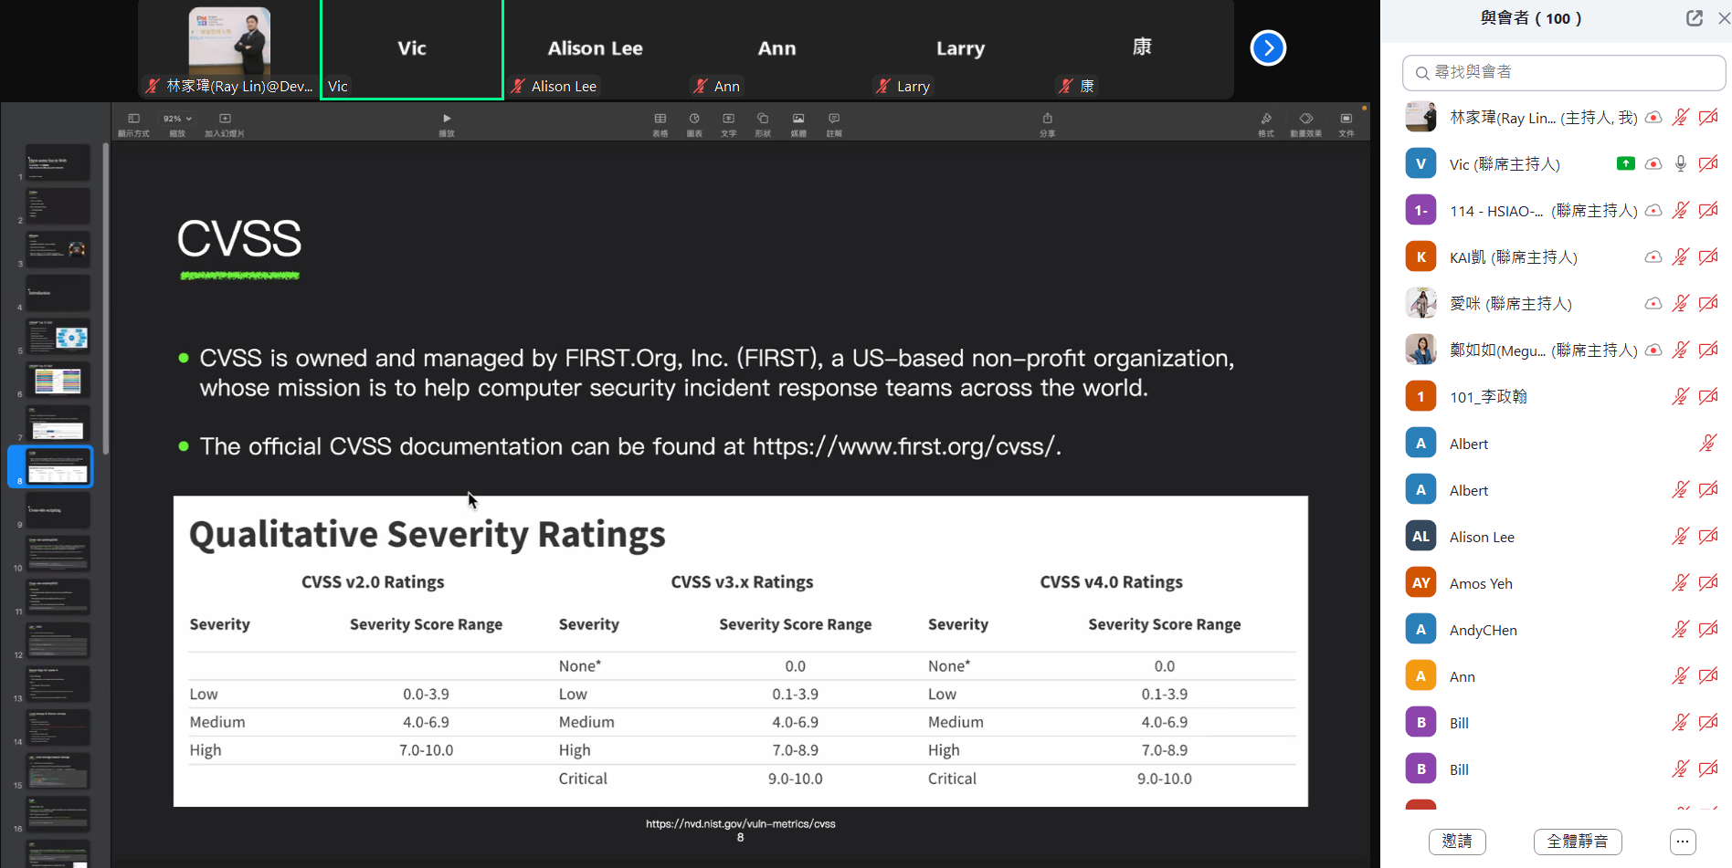The height and width of the screenshot is (868, 1732).
Task: Open the Comment (註解) tool
Action: (x=834, y=120)
